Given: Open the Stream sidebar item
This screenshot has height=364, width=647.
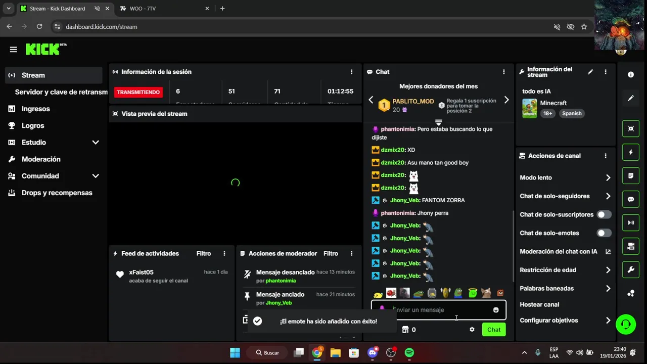Looking at the screenshot, I should coord(54,75).
